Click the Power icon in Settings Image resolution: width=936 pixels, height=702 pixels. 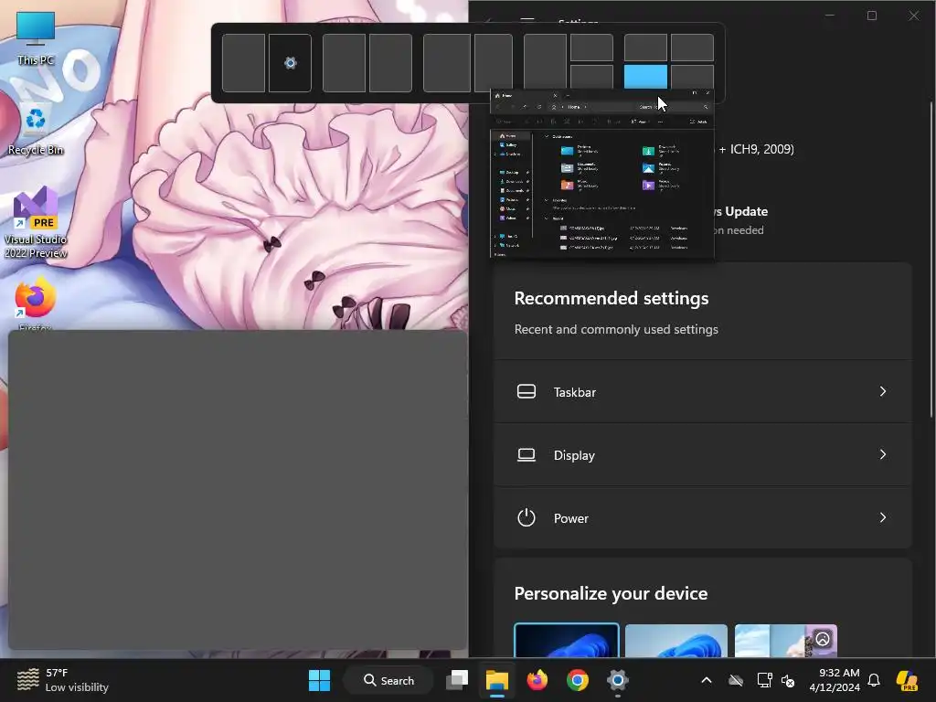[526, 517]
